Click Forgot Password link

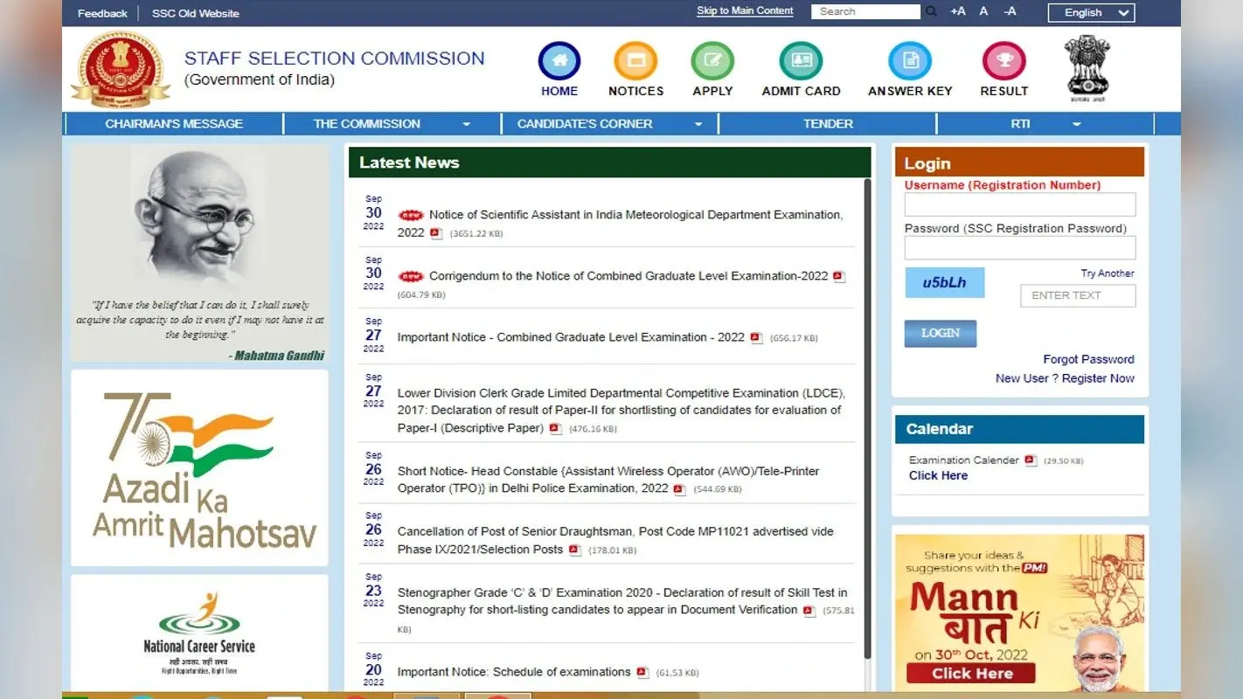1088,359
